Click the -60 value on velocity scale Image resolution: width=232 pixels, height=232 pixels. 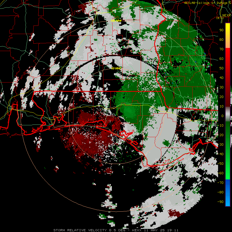(220, 173)
